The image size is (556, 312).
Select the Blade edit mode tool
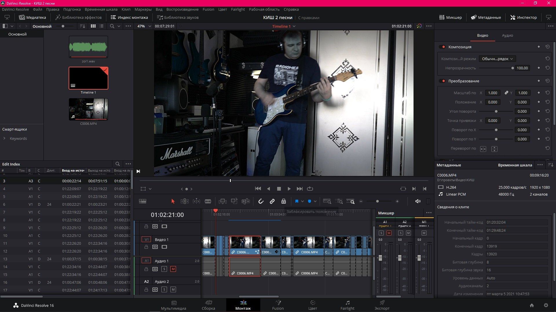coord(208,201)
